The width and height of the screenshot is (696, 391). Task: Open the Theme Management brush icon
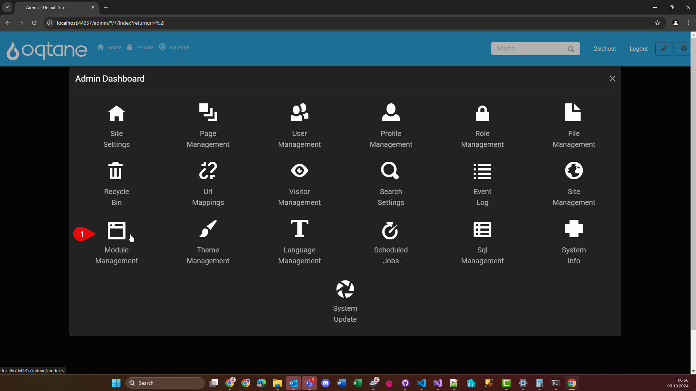point(208,229)
